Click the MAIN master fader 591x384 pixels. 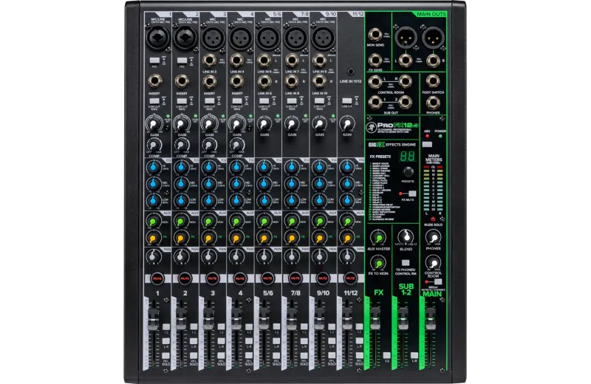click(431, 318)
